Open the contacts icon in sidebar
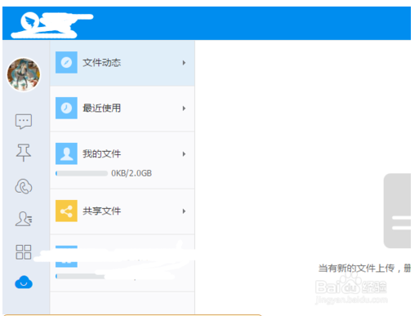 24,219
